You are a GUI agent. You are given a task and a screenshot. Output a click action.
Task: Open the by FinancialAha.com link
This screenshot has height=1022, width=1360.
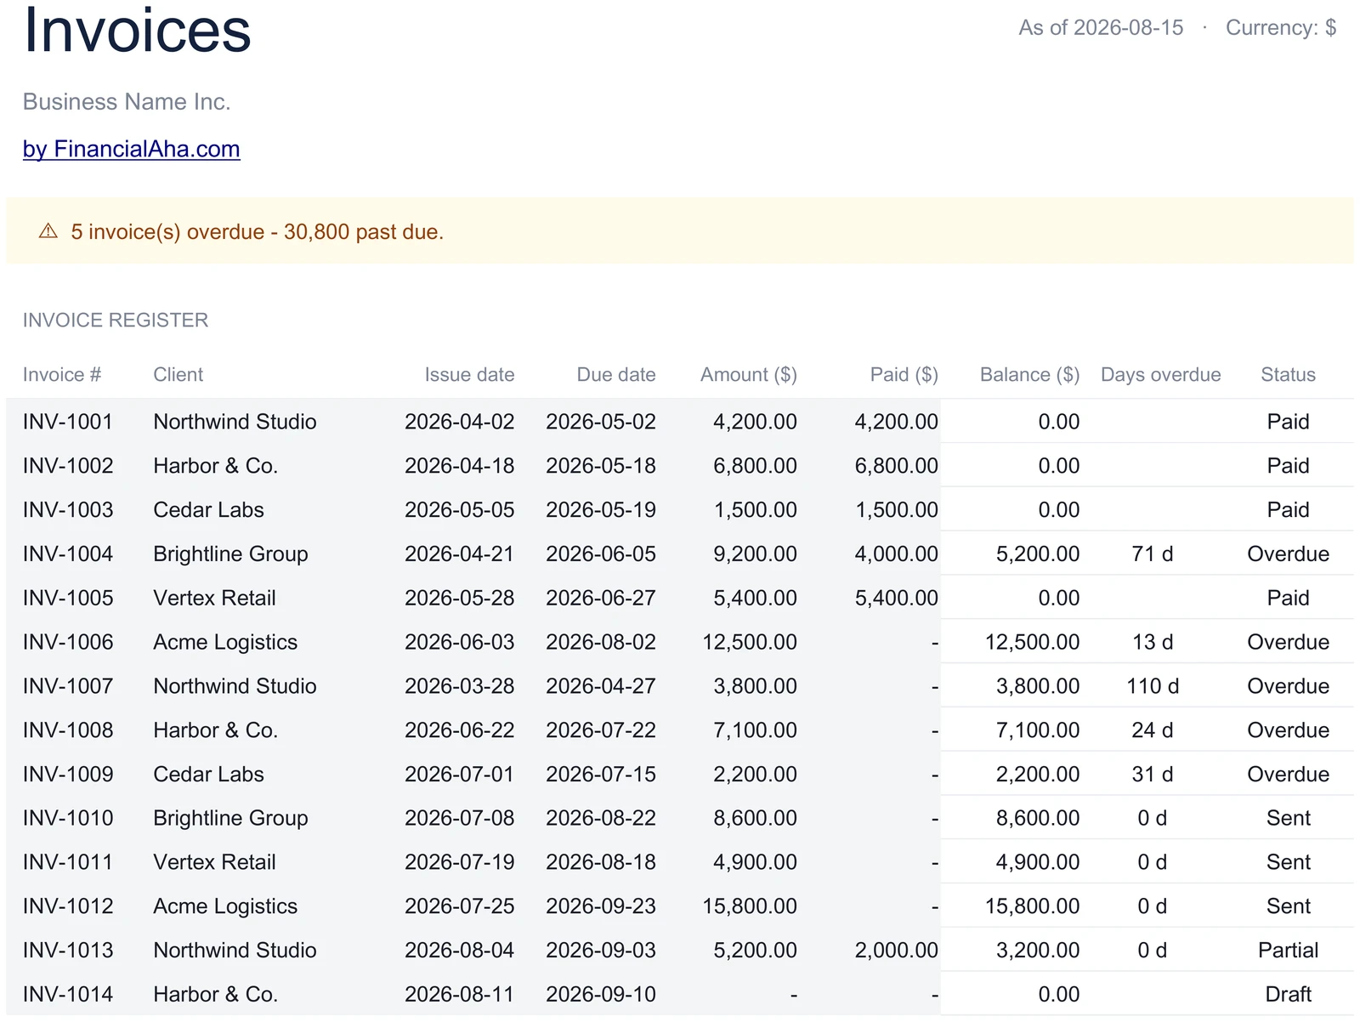coord(131,149)
